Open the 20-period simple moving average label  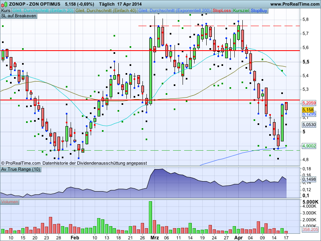point(43,11)
